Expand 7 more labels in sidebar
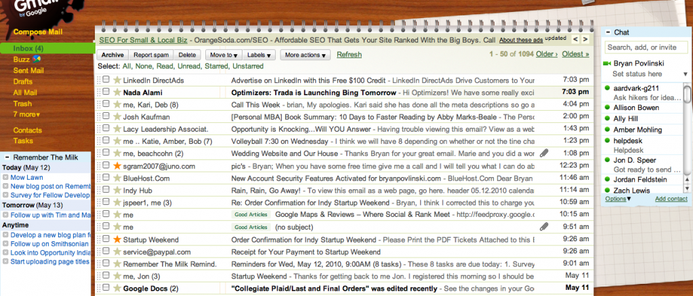Screen dimensions: 693x296 pyautogui.click(x=26, y=115)
